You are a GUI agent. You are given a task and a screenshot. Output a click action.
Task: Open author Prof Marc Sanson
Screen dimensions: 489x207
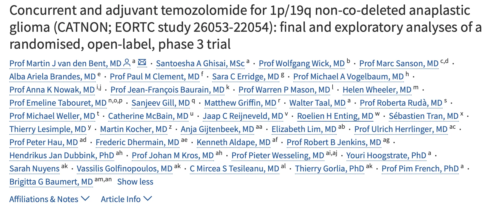[399, 64]
